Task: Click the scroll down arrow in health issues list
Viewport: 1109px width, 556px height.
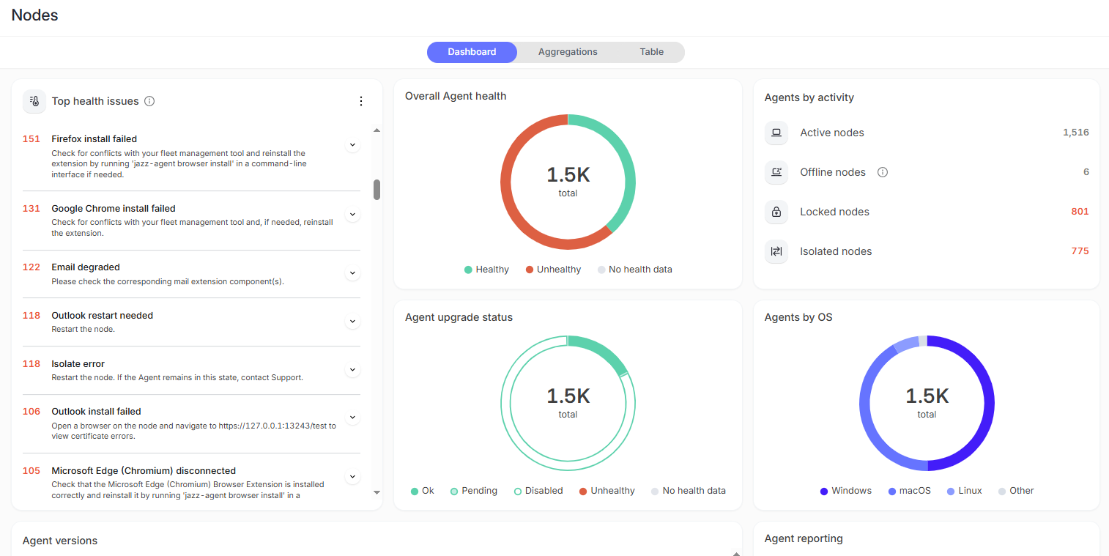Action: click(x=377, y=493)
